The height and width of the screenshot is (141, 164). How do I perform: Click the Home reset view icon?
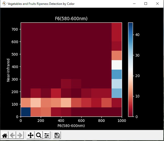pyautogui.click(x=5, y=135)
